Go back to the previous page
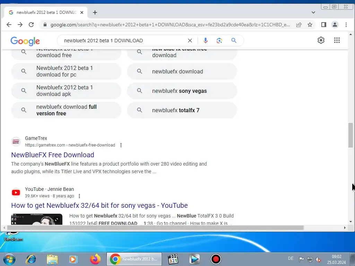Image resolution: width=355 pixels, height=266 pixels. tap(9, 25)
